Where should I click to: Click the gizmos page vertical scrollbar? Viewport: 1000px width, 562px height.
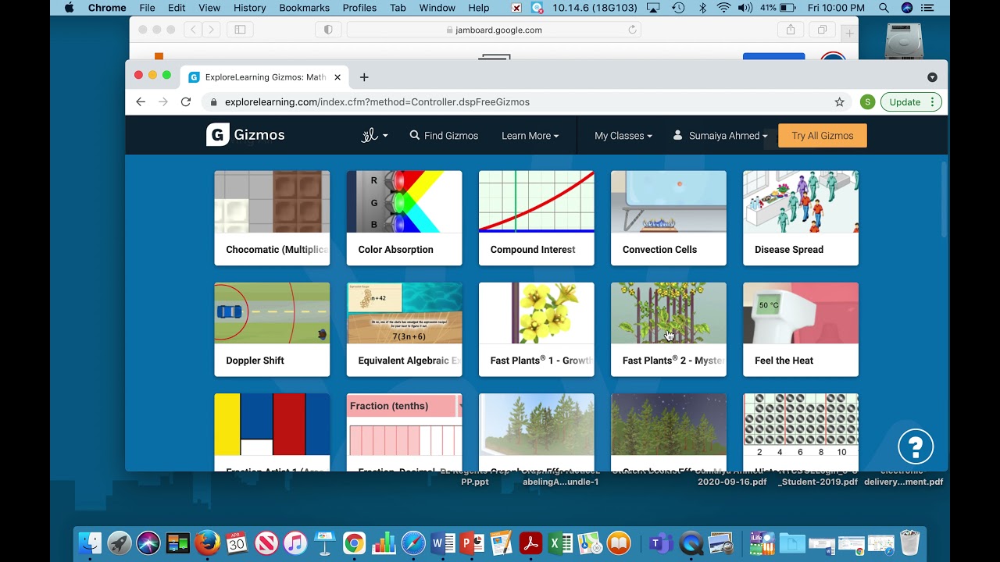pos(944,200)
